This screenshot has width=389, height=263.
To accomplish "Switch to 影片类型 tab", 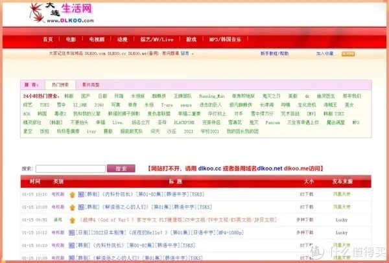I will pyautogui.click(x=91, y=85).
